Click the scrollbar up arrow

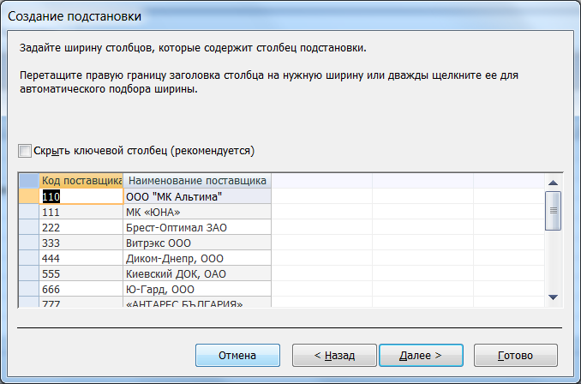(554, 183)
